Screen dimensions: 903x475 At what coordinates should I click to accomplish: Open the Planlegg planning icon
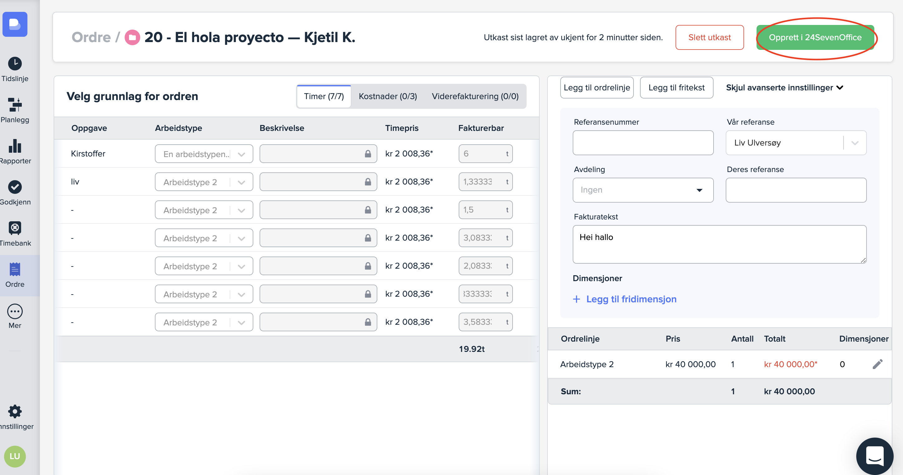[15, 104]
